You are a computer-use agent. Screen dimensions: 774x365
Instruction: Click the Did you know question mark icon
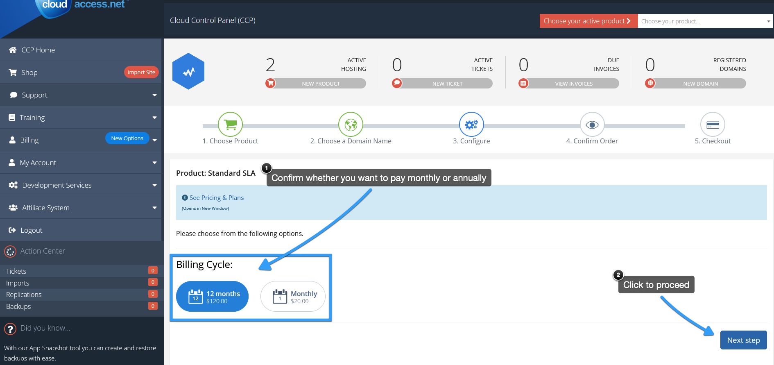coord(10,329)
